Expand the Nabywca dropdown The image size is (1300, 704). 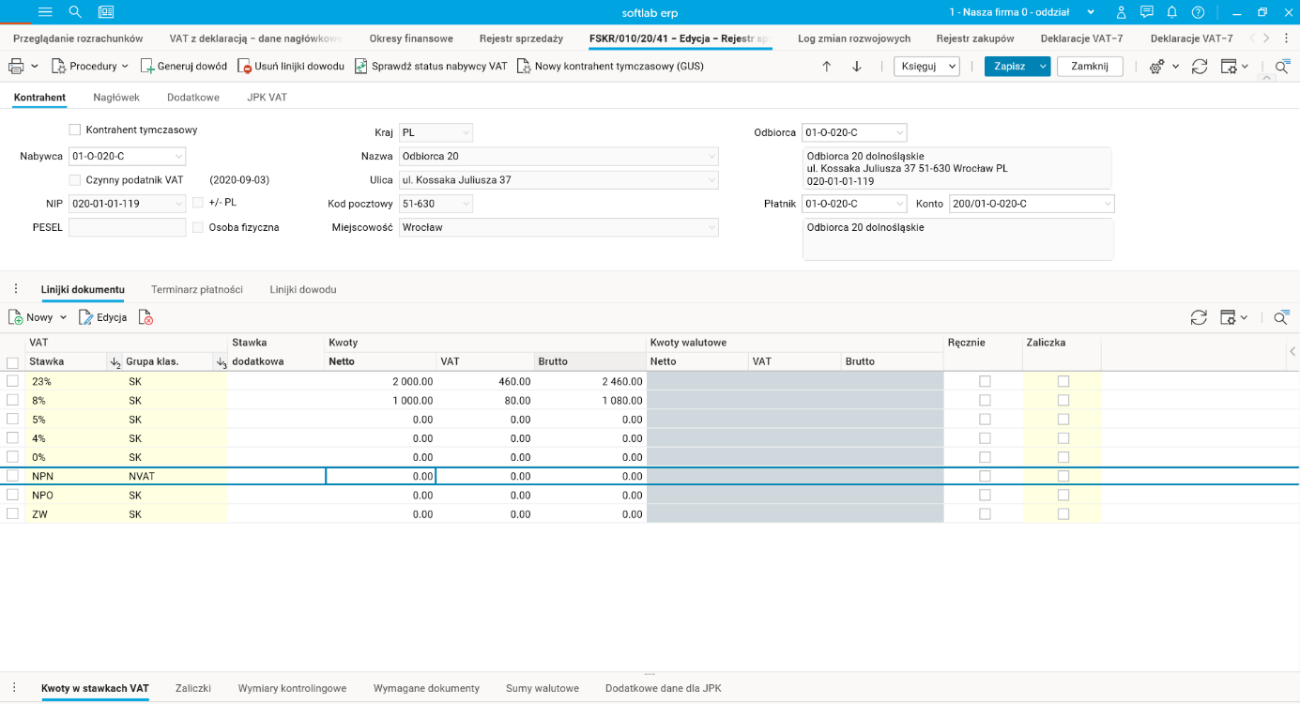(x=178, y=157)
